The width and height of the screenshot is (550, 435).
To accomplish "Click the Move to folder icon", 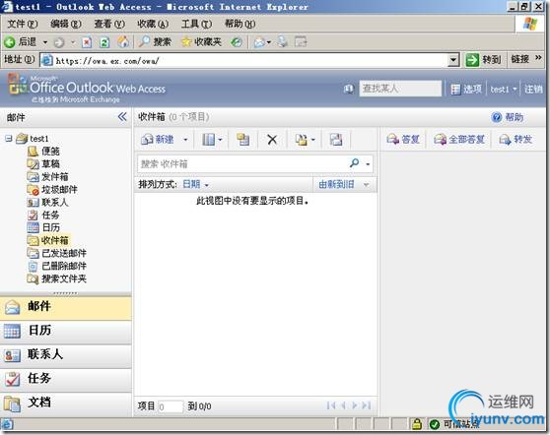I will pyautogui.click(x=242, y=140).
